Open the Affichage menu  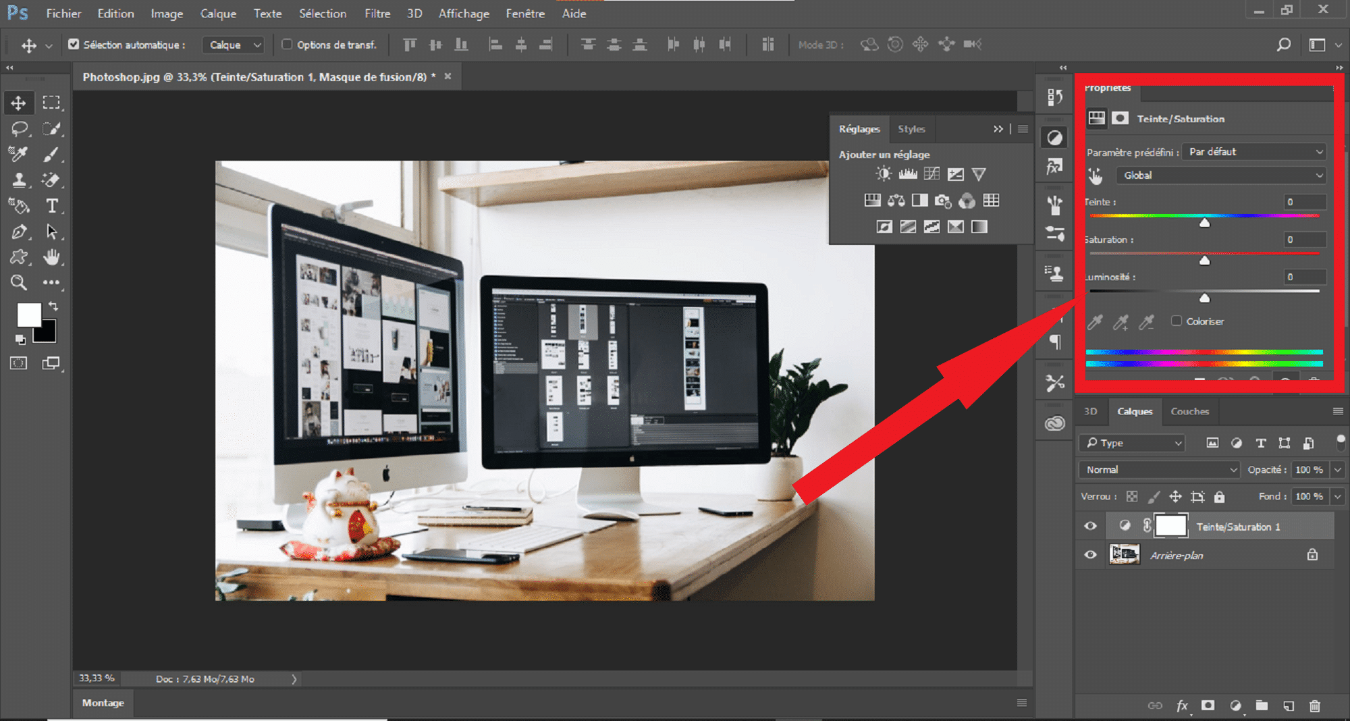click(464, 14)
